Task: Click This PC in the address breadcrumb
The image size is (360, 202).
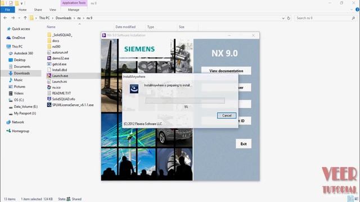Action: click(x=44, y=18)
